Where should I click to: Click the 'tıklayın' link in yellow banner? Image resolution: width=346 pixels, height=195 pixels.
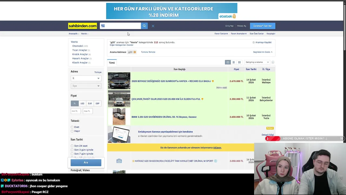point(217,148)
